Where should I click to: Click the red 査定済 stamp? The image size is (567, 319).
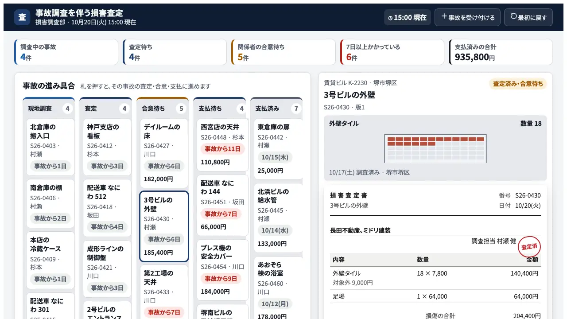click(529, 247)
